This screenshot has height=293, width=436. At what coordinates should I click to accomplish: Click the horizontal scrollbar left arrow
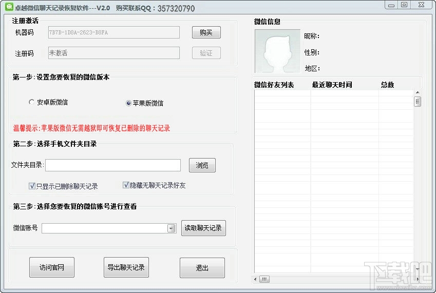[x=255, y=279]
